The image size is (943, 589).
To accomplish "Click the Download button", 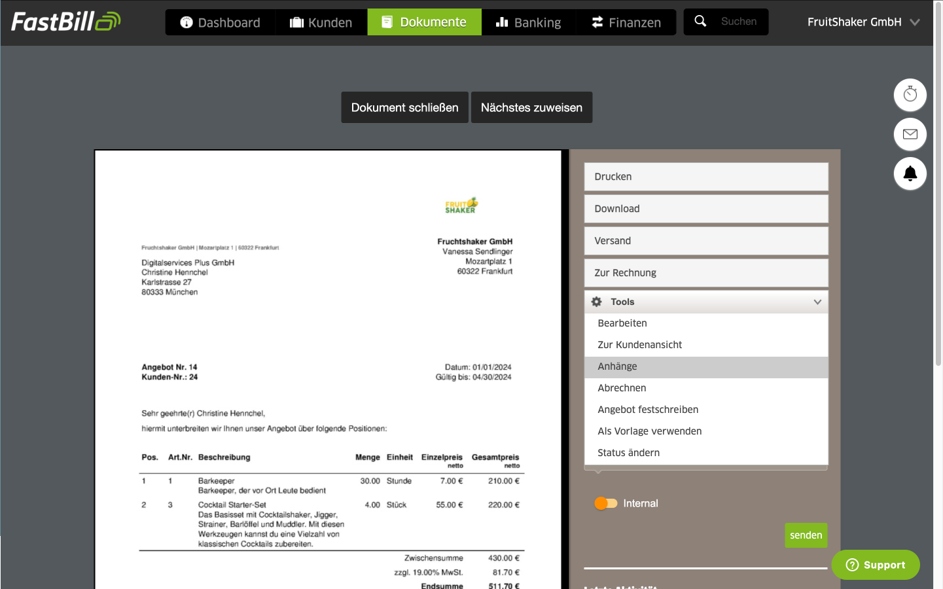I will tap(706, 209).
